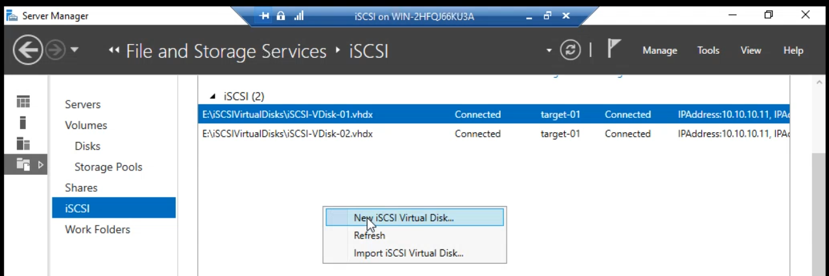Open the Help menu
This screenshot has width=829, height=276.
tap(793, 51)
